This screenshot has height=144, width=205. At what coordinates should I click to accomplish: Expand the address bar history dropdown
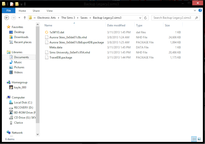(140, 18)
